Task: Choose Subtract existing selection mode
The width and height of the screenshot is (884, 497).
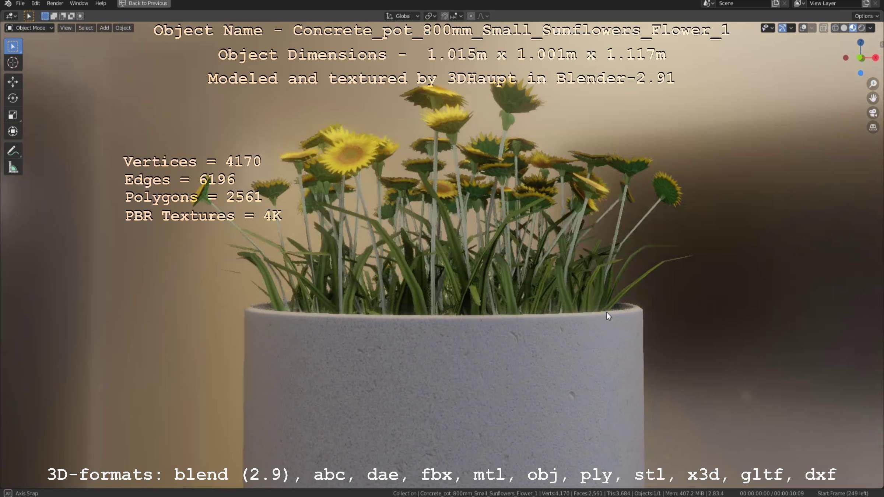Action: 62,16
